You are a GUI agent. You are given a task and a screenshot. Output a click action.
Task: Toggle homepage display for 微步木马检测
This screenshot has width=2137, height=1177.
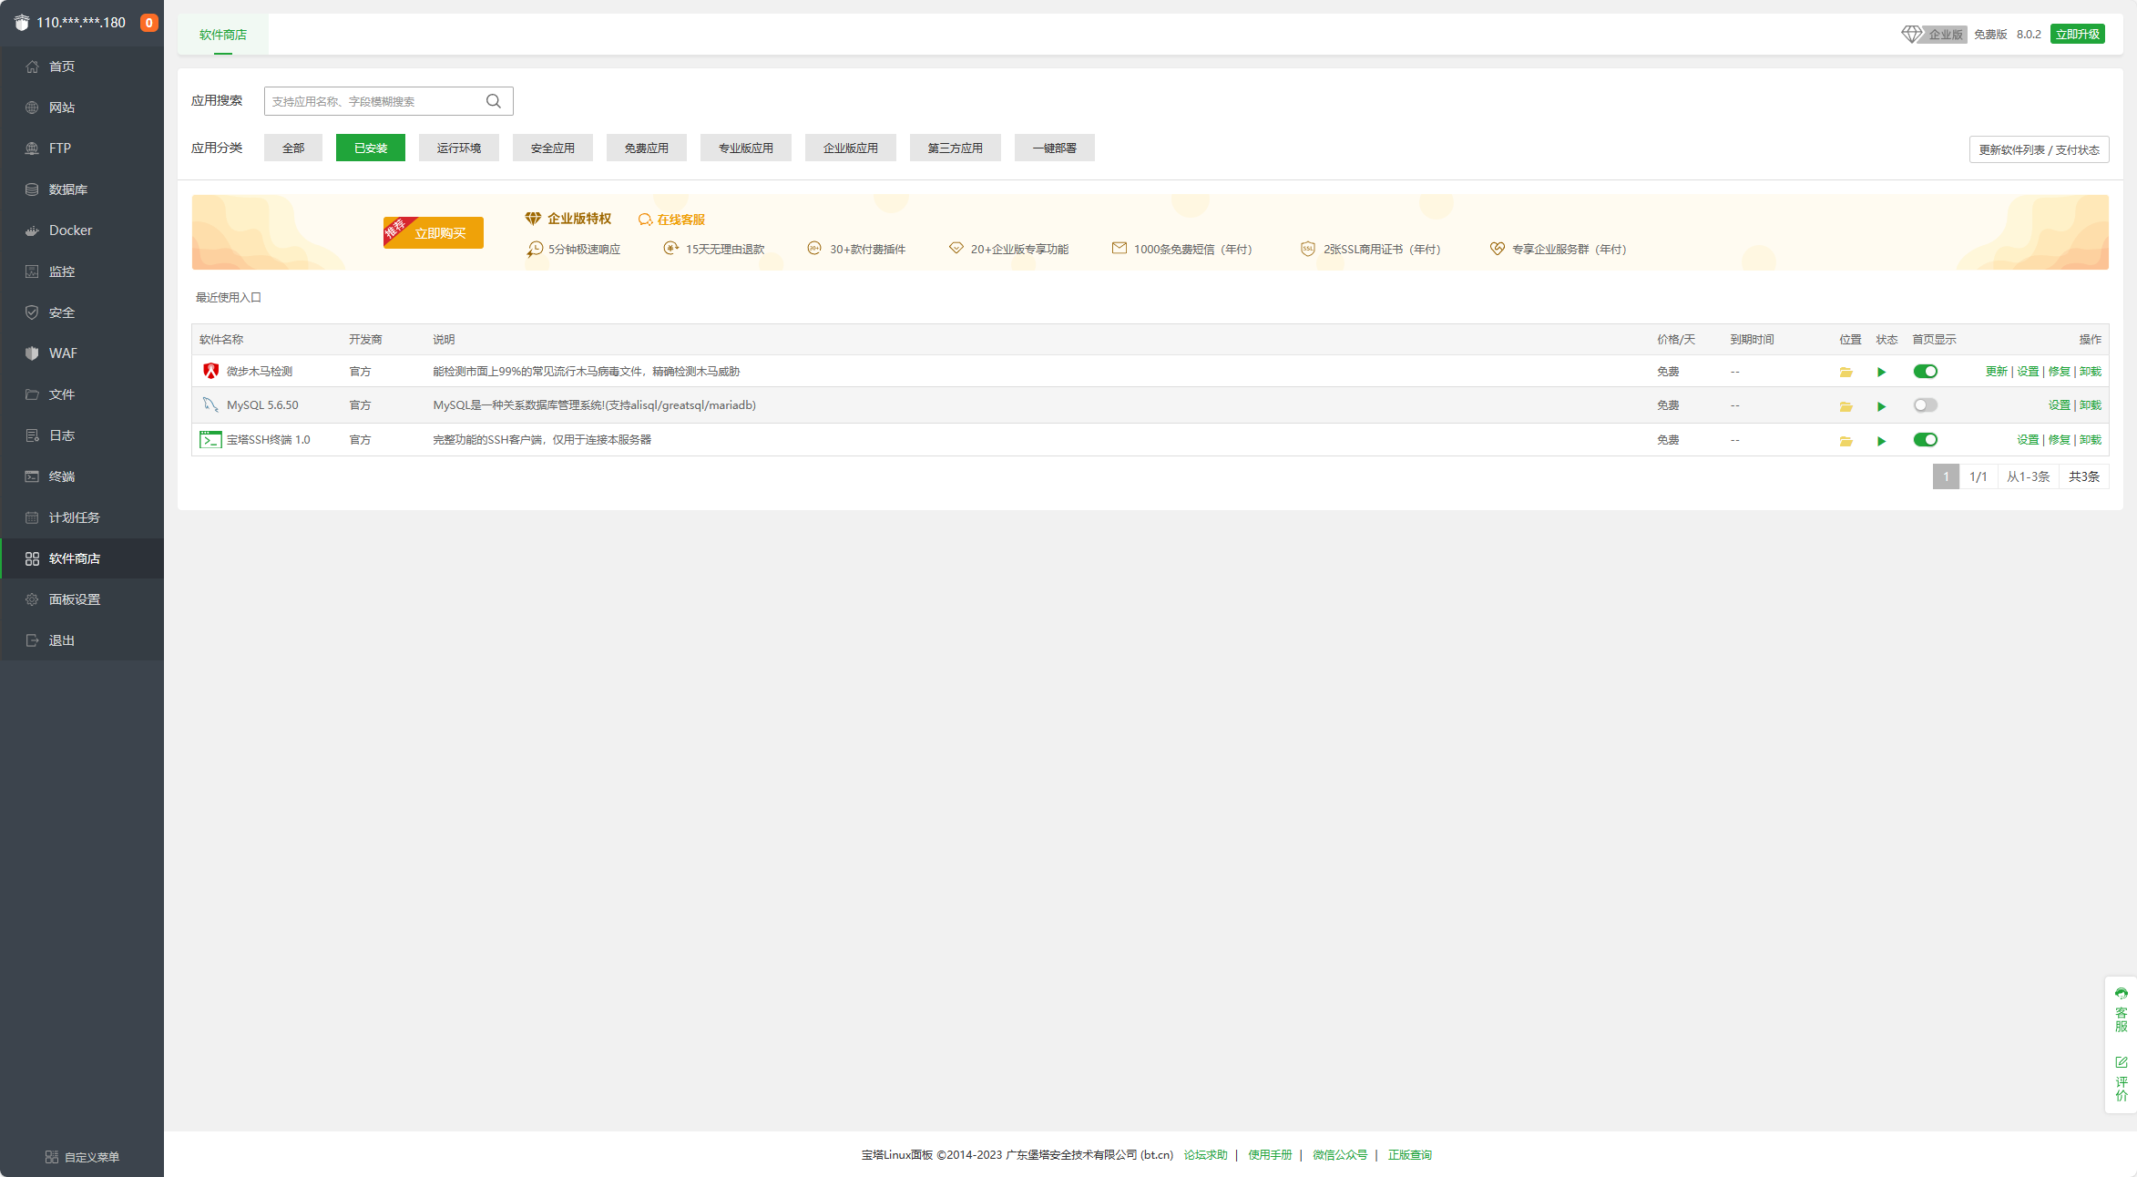click(x=1925, y=371)
